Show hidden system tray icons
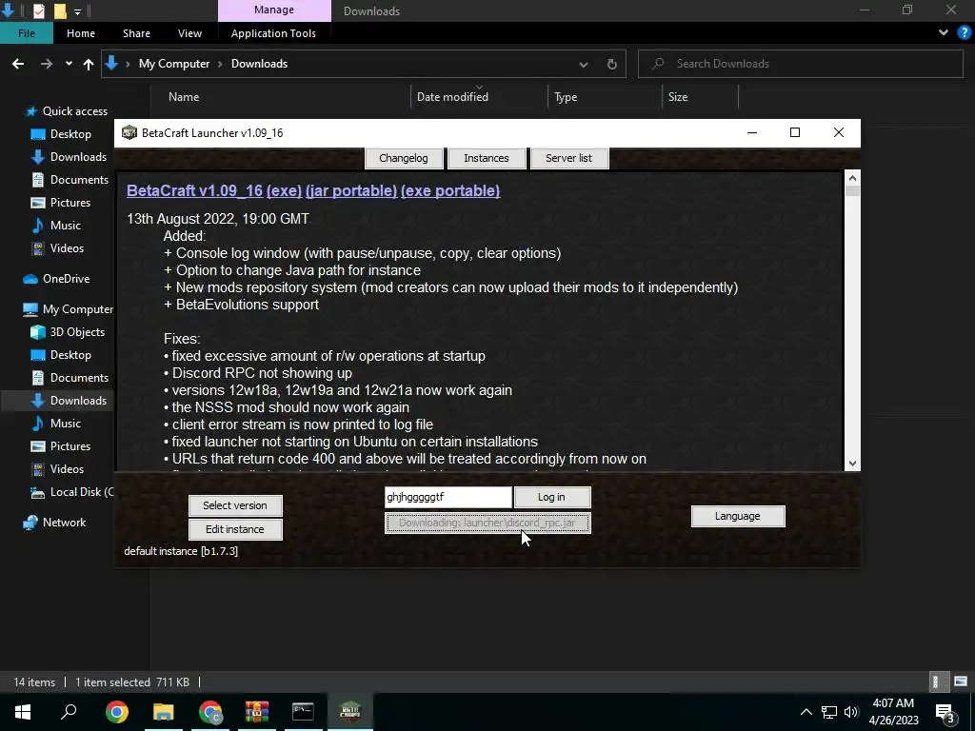This screenshot has width=975, height=731. (x=806, y=712)
